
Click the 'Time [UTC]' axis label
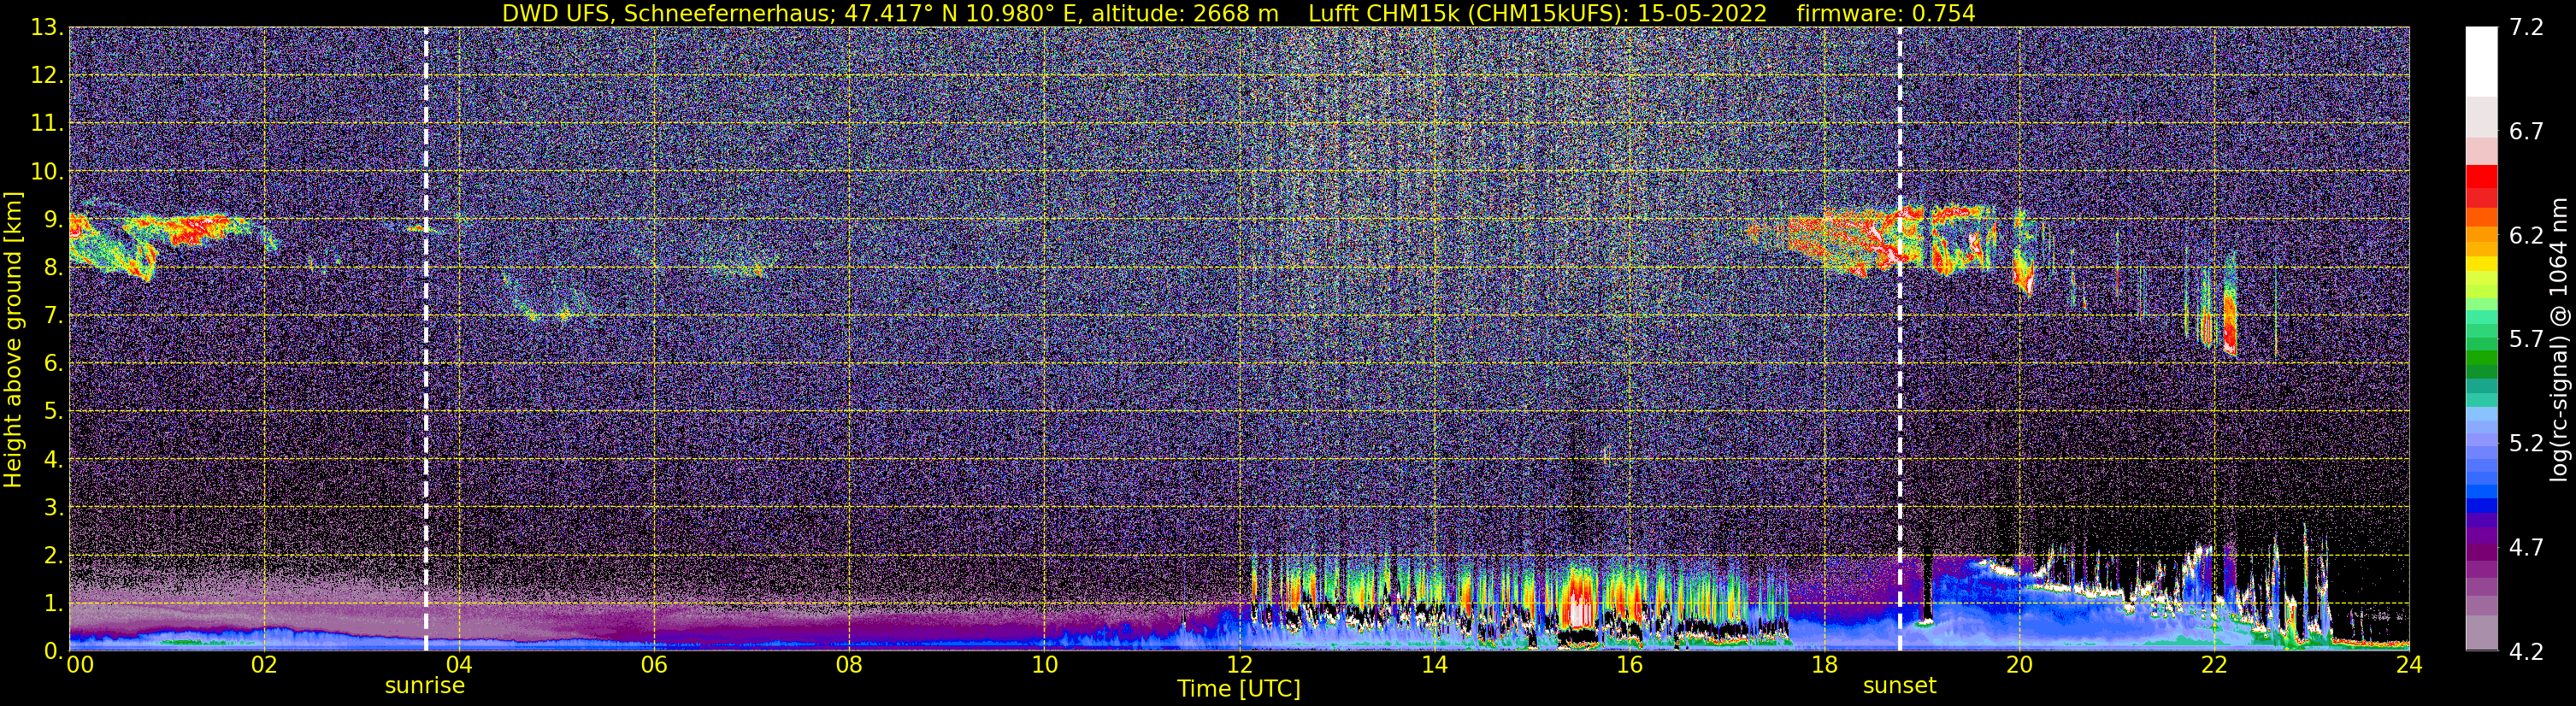(1238, 689)
